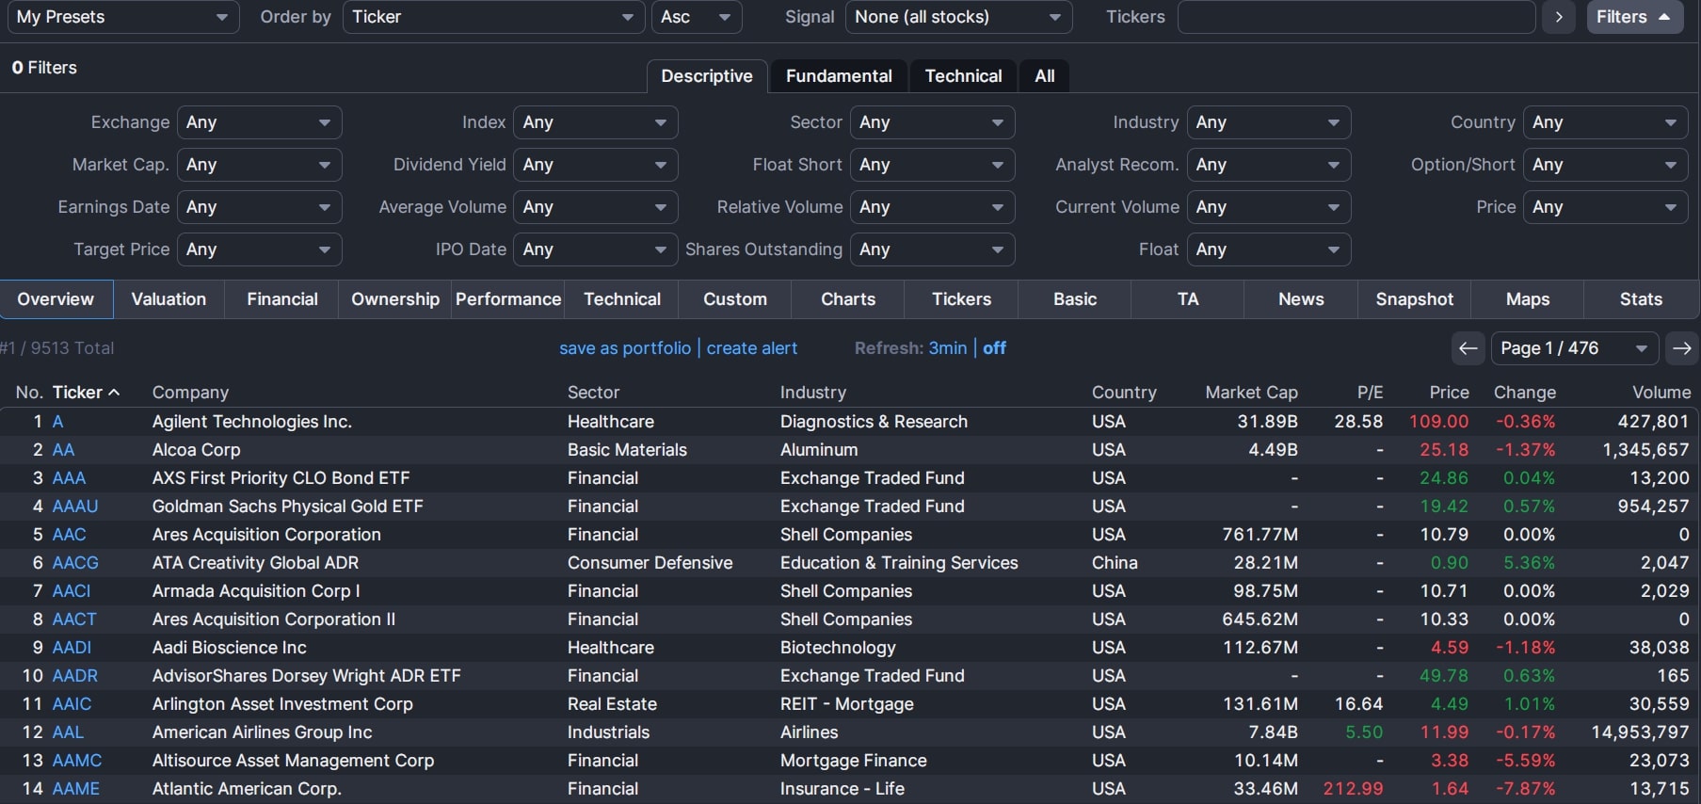Sort by the Market Cap column header
1701x804 pixels.
click(x=1251, y=393)
